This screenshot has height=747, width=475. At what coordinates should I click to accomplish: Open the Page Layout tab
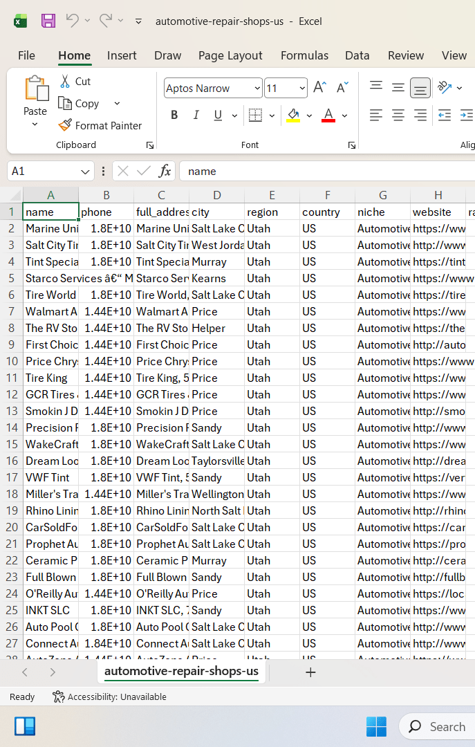[230, 56]
